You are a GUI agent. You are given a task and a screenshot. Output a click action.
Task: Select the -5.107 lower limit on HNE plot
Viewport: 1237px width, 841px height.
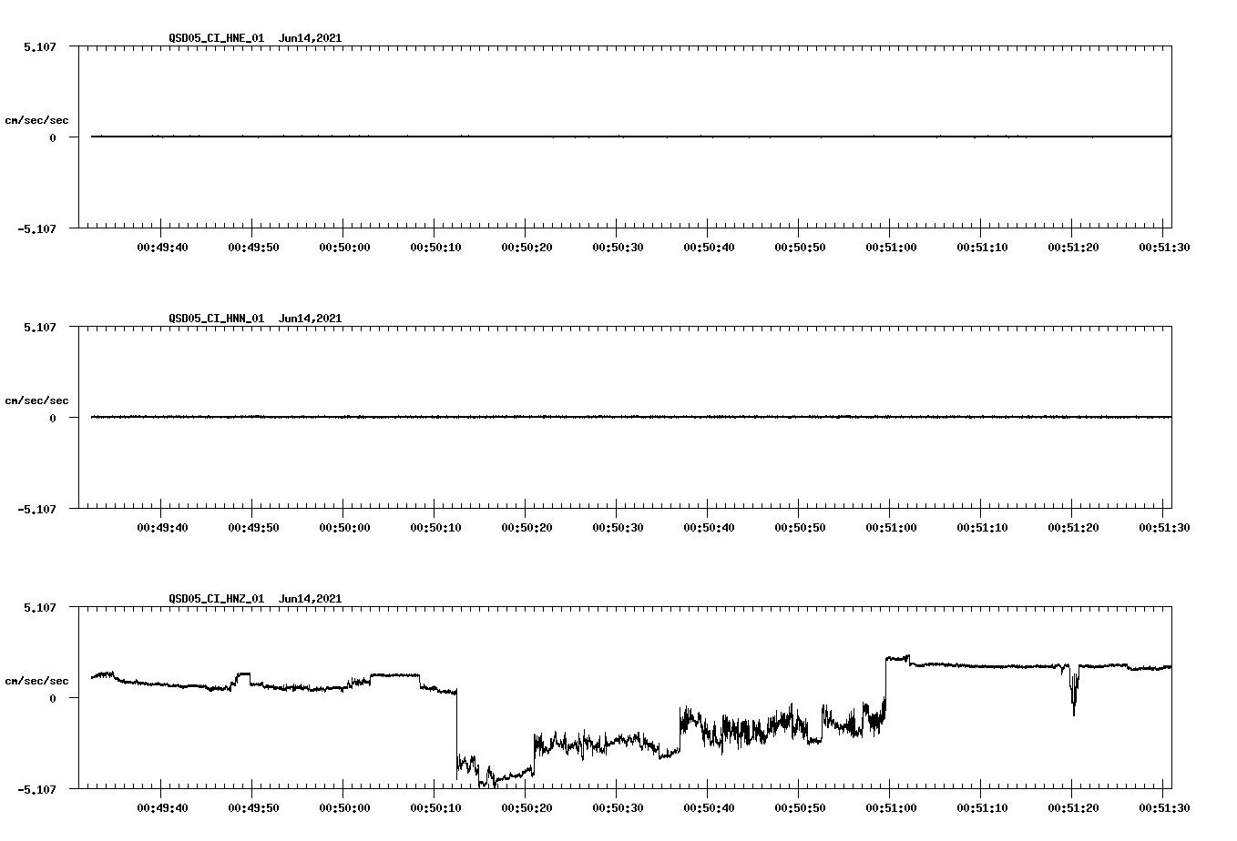(x=37, y=228)
